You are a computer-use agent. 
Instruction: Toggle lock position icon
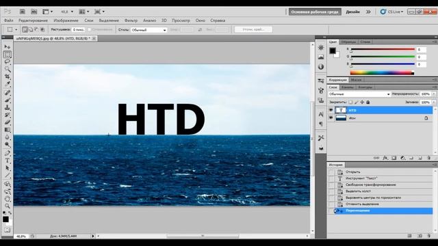362,102
